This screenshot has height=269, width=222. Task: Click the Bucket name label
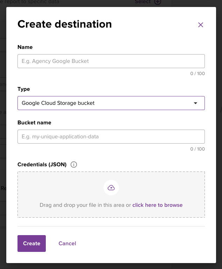(x=34, y=123)
